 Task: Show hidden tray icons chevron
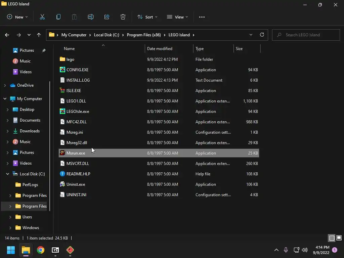pos(276,250)
